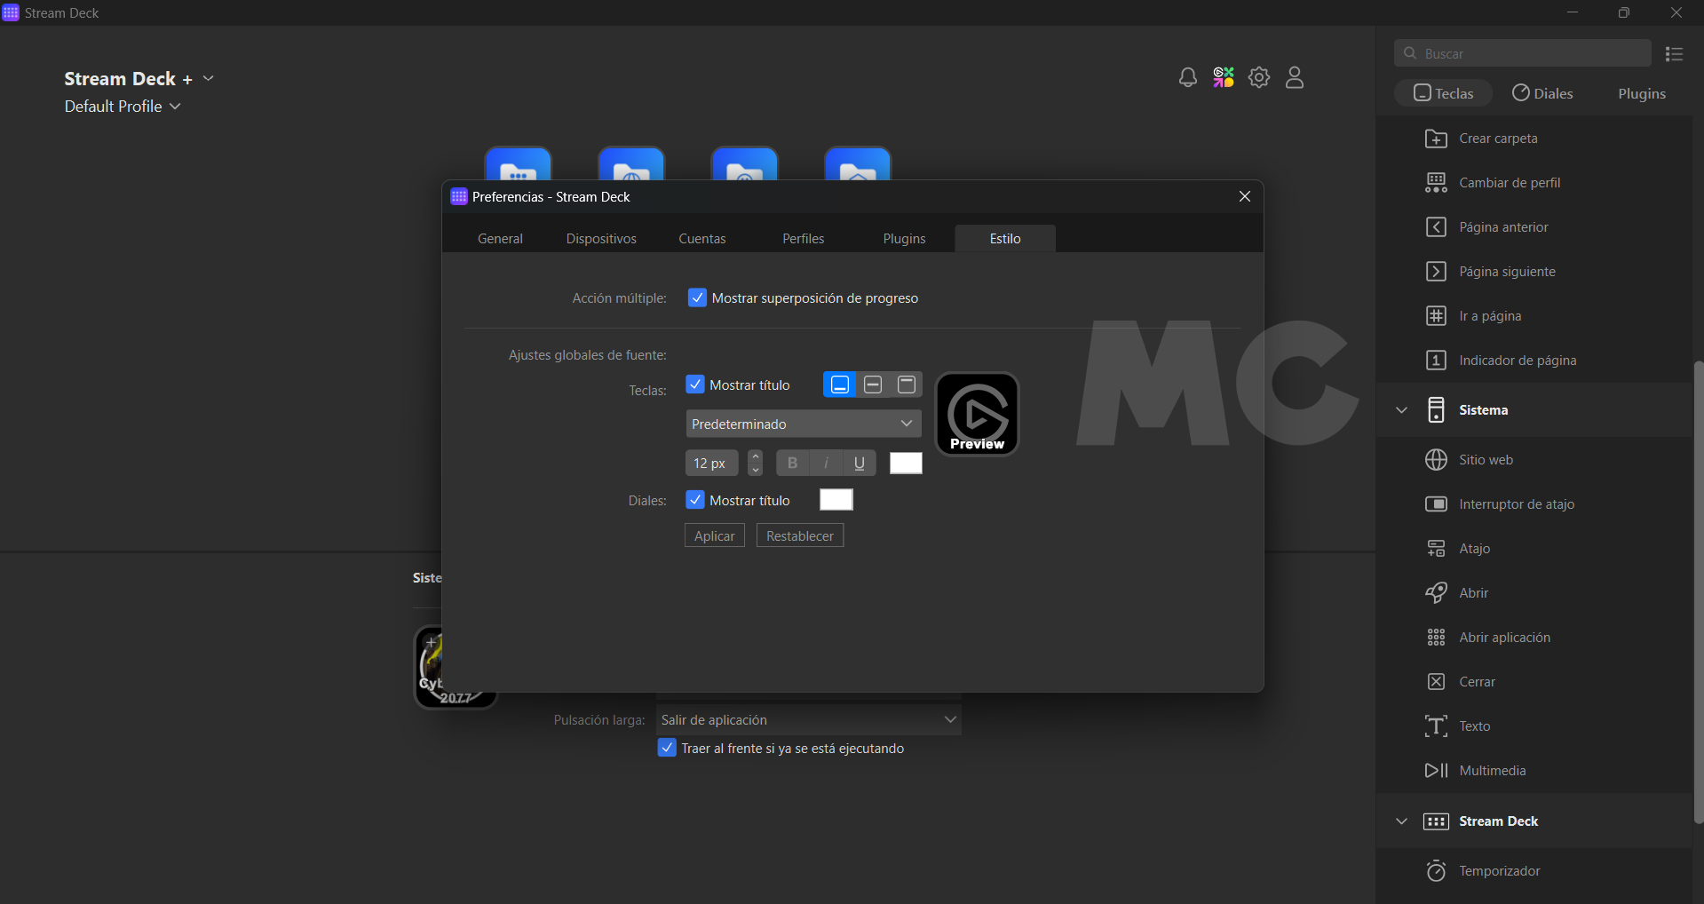The image size is (1704, 904).
Task: Select middle title alignment icon
Action: coord(873,385)
